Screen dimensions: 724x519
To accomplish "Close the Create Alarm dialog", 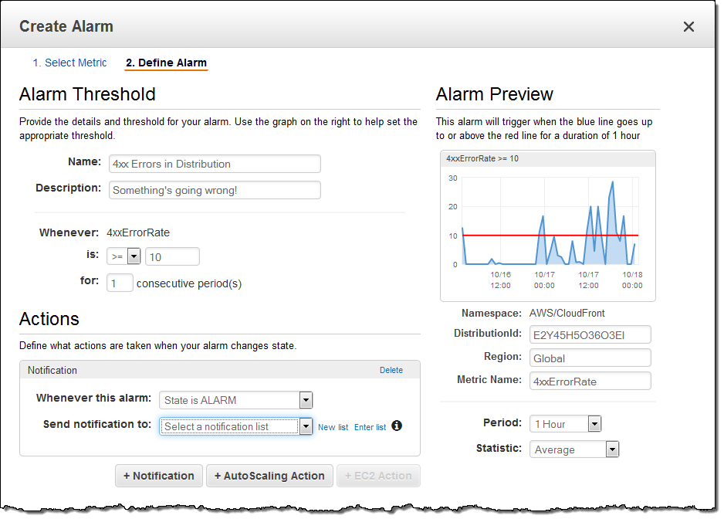I will click(x=688, y=27).
